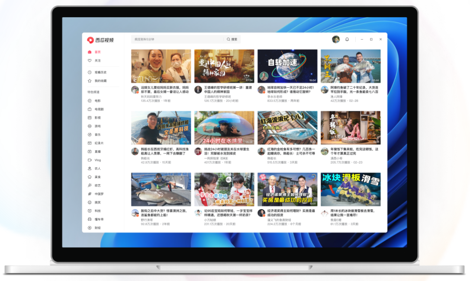Viewport: 470px width, 281px height.
Task: Open the 中国梦 channel
Action: [99, 194]
